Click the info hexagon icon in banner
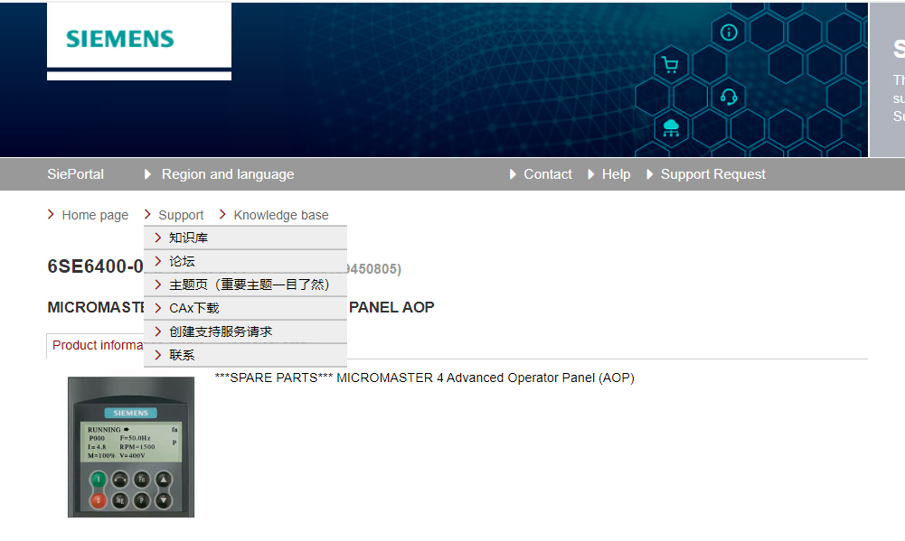This screenshot has width=905, height=541. coord(729,33)
